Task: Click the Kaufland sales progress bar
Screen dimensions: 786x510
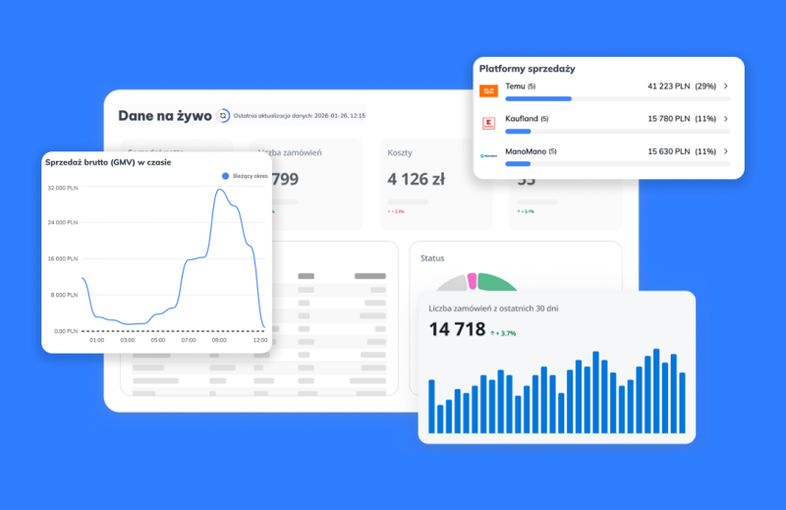Action: click(518, 131)
